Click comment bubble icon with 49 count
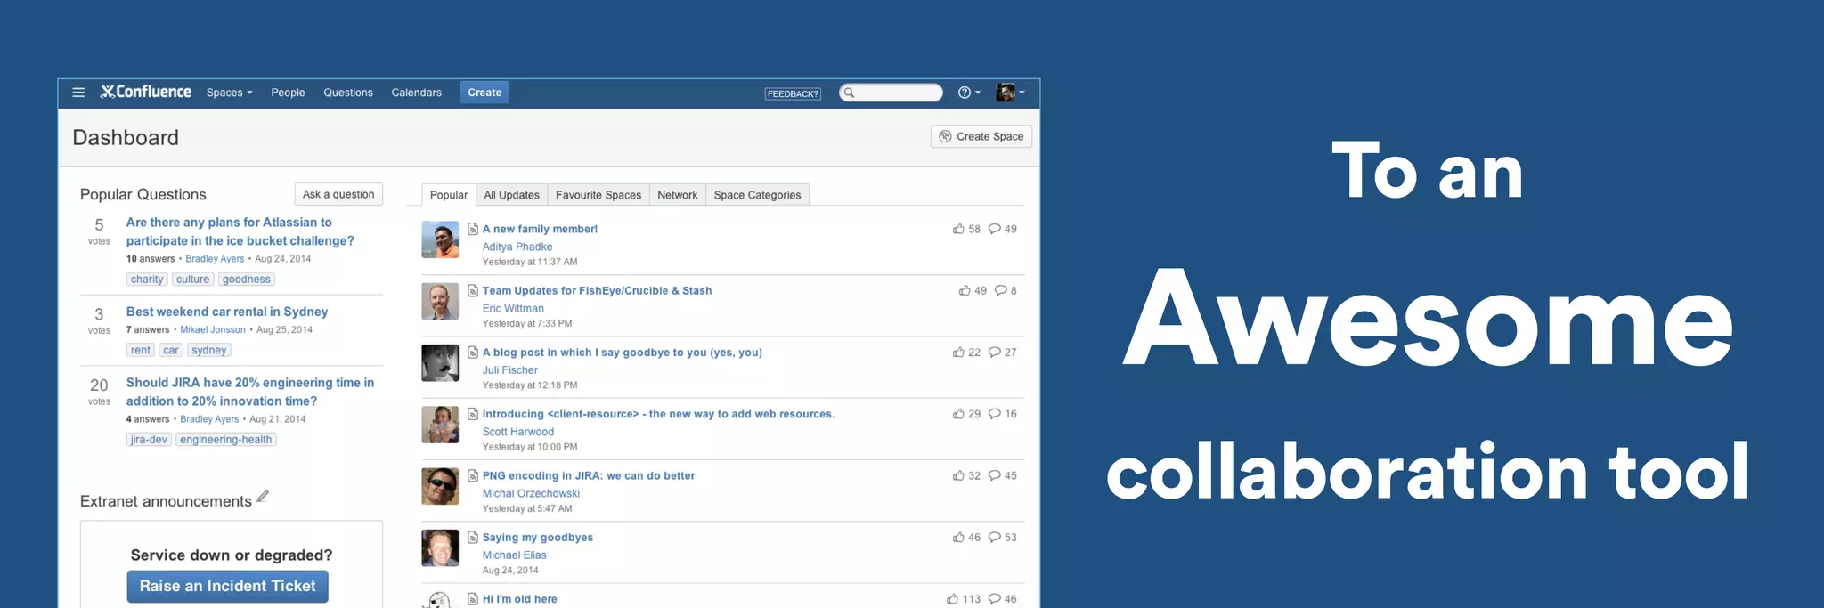 [994, 229]
